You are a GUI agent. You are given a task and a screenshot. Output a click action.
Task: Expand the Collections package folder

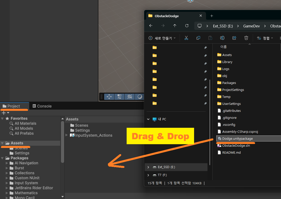coord(7,173)
